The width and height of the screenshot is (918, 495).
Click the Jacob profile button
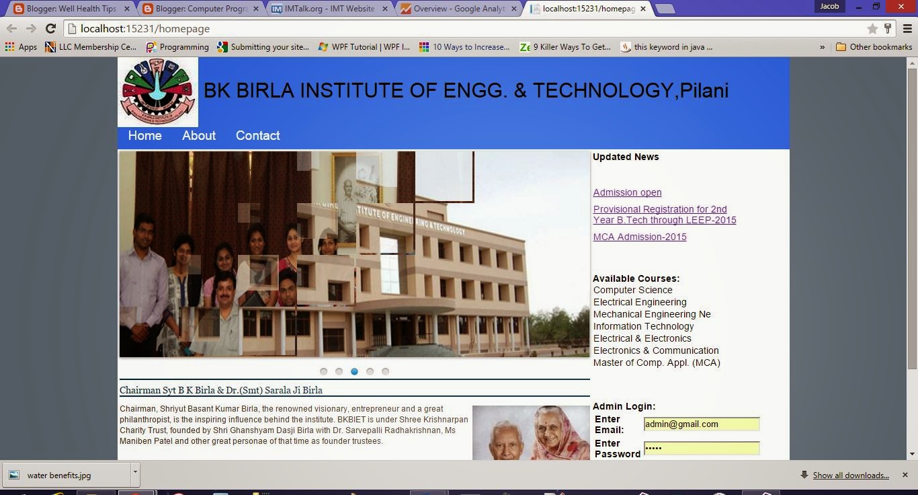(829, 6)
